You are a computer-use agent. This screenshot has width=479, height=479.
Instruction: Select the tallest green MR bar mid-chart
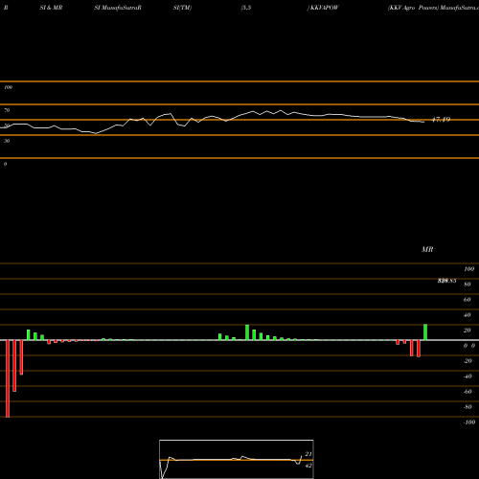247,332
